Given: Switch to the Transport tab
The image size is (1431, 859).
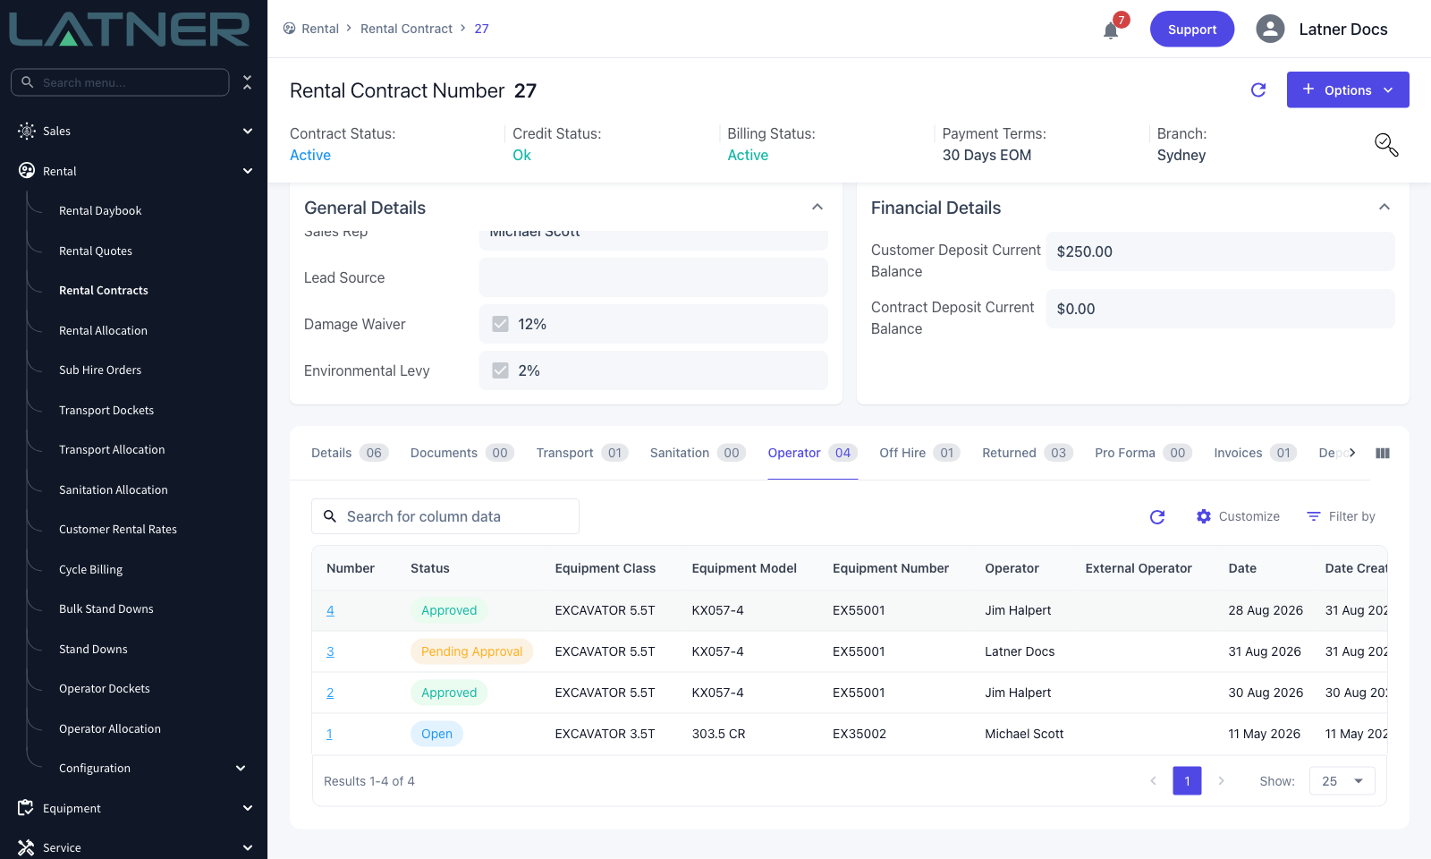Looking at the screenshot, I should point(582,453).
